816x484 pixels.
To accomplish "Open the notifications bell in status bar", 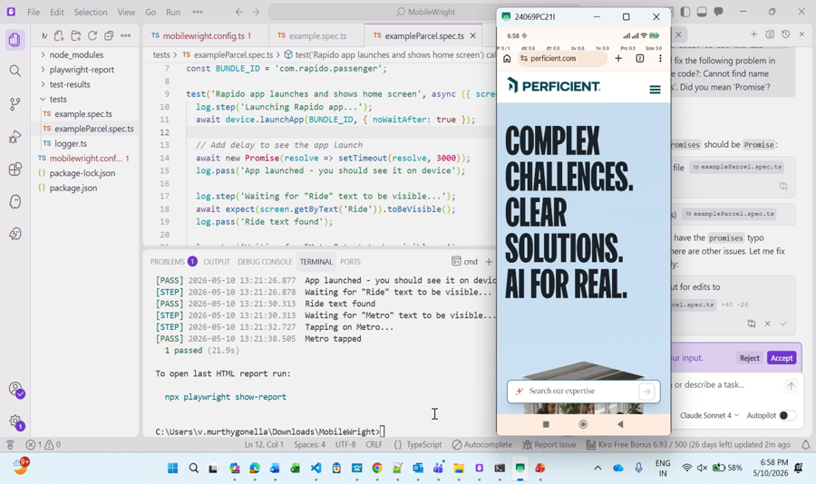I will click(805, 444).
